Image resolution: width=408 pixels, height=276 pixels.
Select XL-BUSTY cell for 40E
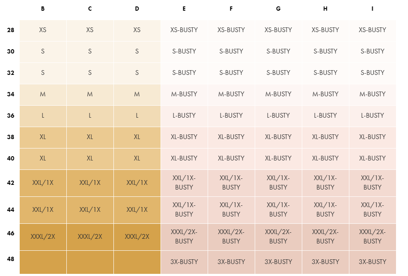click(184, 158)
